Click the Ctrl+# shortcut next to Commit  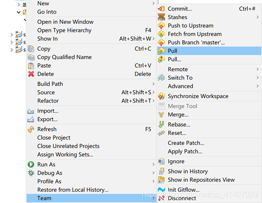[247, 9]
